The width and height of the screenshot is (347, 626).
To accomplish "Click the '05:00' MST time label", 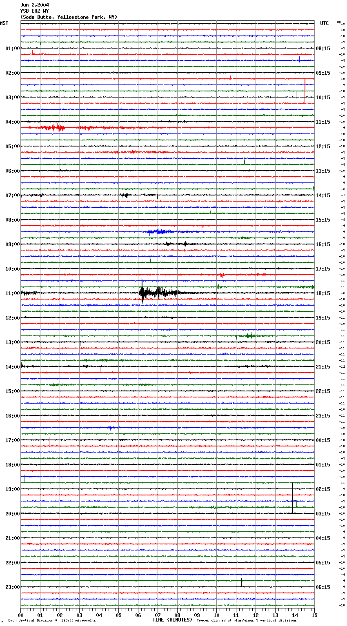I will (x=13, y=147).
